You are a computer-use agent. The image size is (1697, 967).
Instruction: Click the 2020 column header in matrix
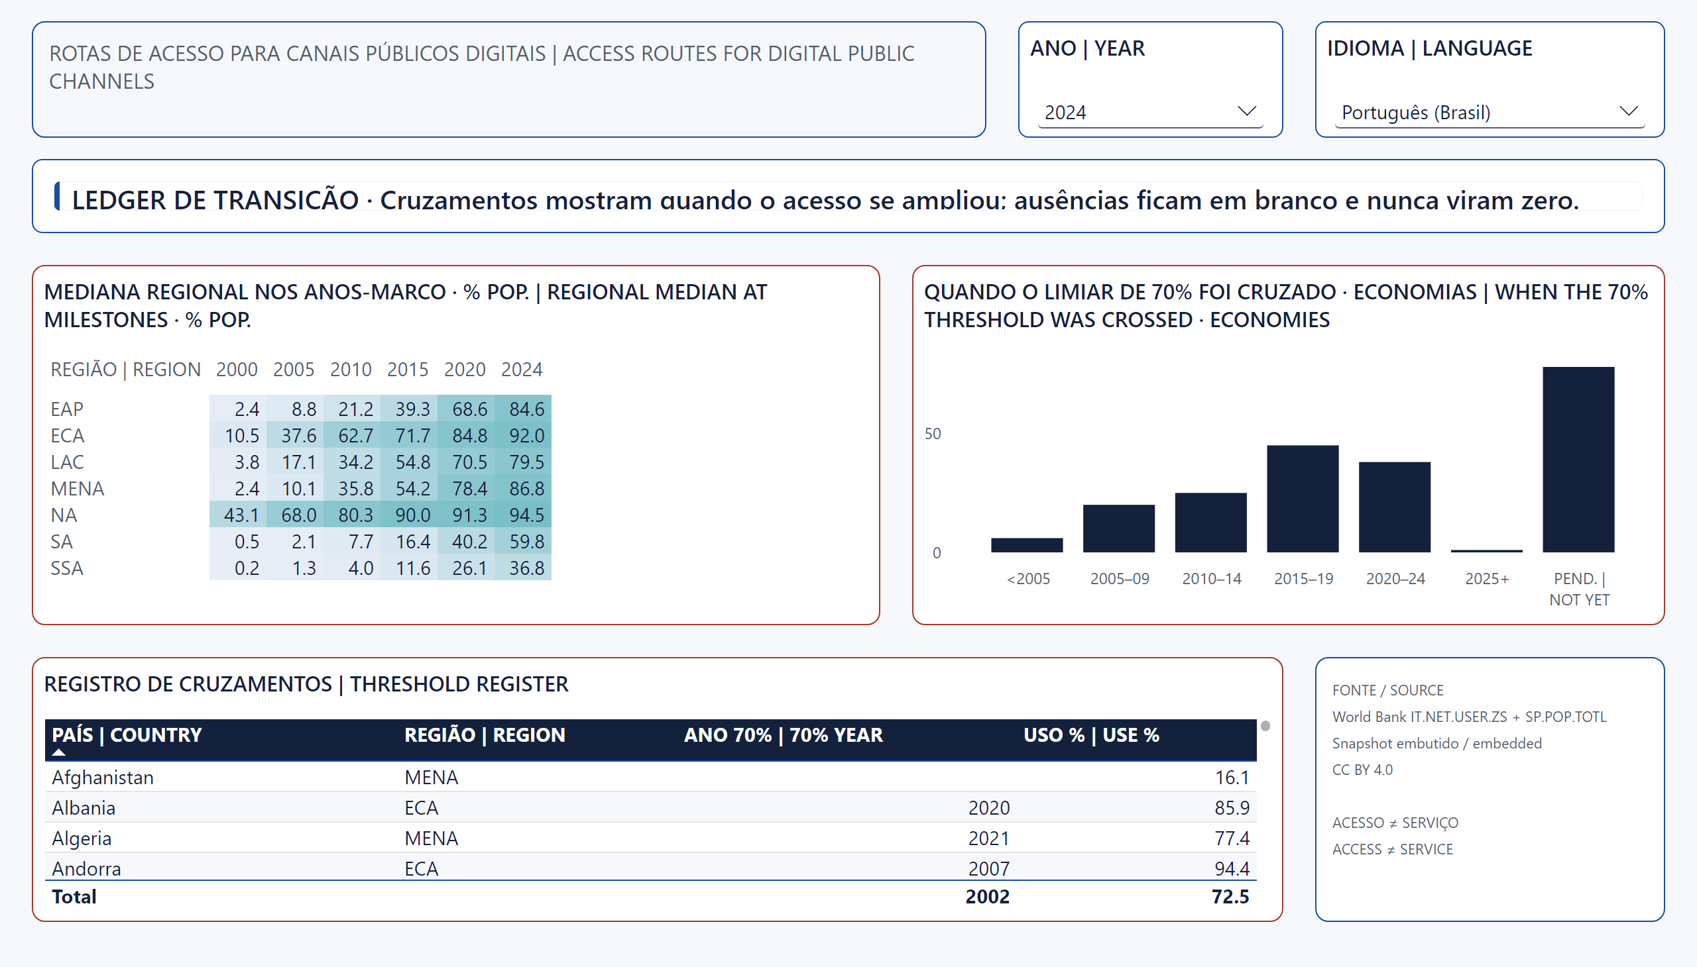click(x=465, y=370)
